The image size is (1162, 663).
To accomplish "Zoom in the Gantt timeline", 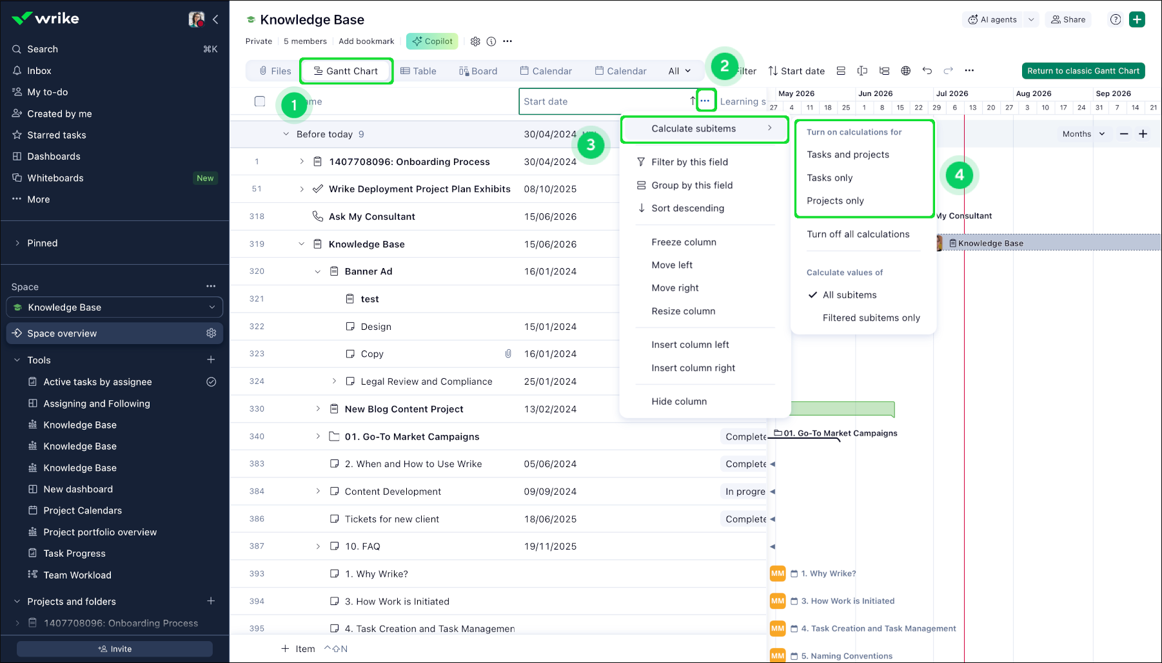I will (x=1143, y=134).
